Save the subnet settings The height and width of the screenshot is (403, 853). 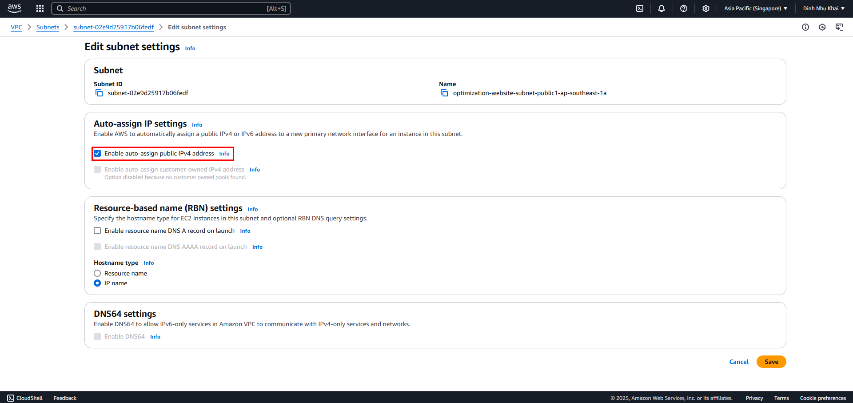pos(771,362)
